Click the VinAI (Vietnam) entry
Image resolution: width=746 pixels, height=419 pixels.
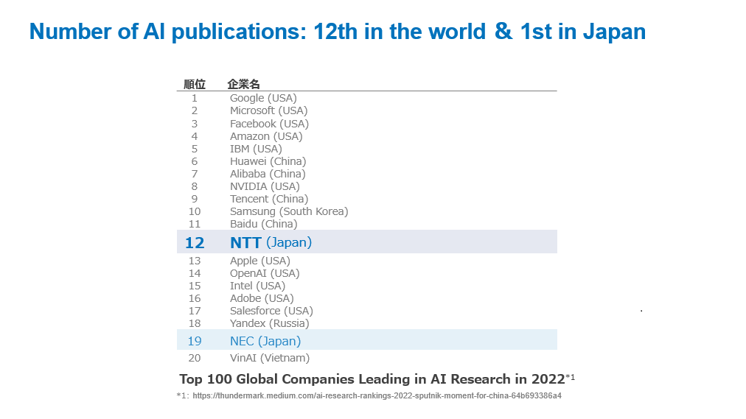click(270, 358)
